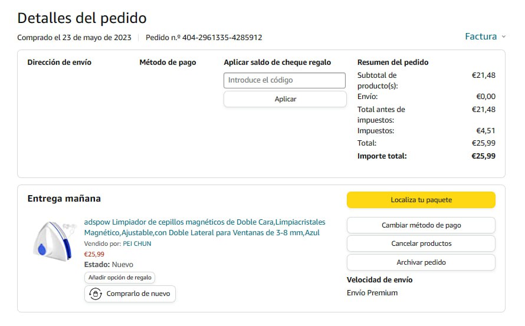525x326 pixels.
Task: Click the red €25,99 product price
Action: 94,254
